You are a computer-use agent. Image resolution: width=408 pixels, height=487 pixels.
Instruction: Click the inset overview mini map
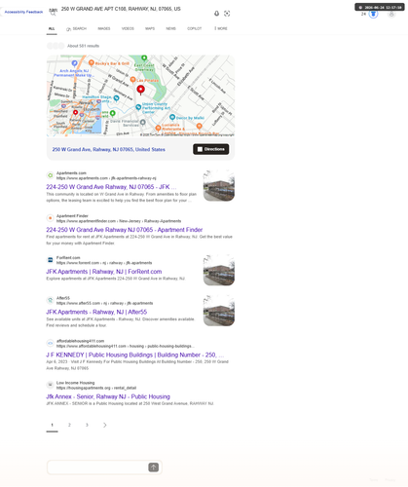(x=74, y=117)
